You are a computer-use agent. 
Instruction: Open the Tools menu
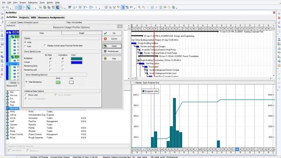pyautogui.click(x=42, y=3)
